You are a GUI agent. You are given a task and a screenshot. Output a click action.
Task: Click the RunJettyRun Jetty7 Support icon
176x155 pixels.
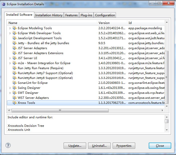[x=15, y=73]
